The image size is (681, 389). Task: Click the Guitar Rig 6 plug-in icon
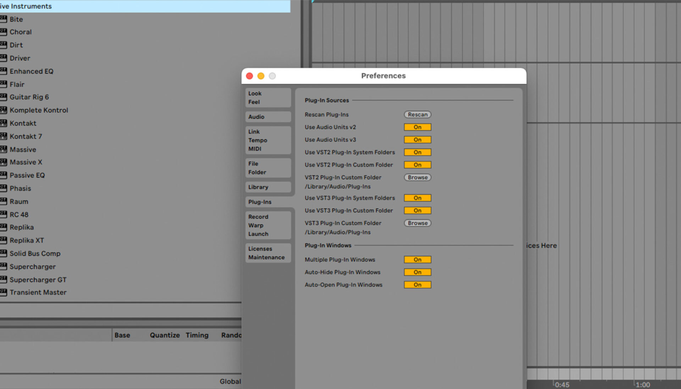(4, 97)
